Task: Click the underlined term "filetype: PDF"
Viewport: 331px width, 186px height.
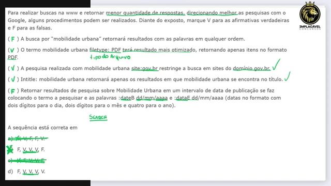Action: (105, 50)
